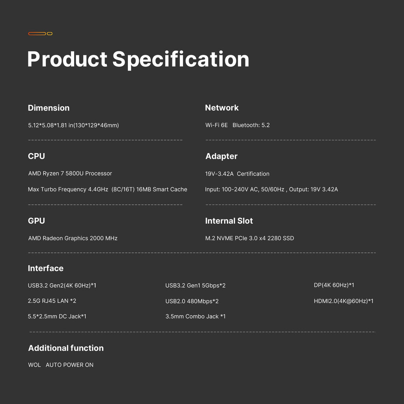Click the Additional function heading
Image resolution: width=404 pixels, height=404 pixels.
(66, 348)
